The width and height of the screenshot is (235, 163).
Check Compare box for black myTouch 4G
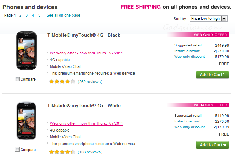click(x=17, y=79)
